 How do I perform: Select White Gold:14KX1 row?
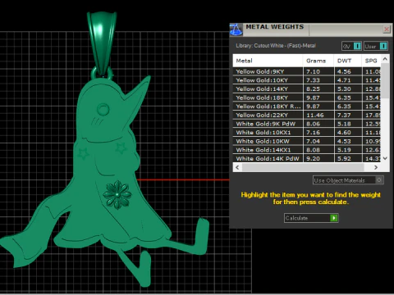307,150
